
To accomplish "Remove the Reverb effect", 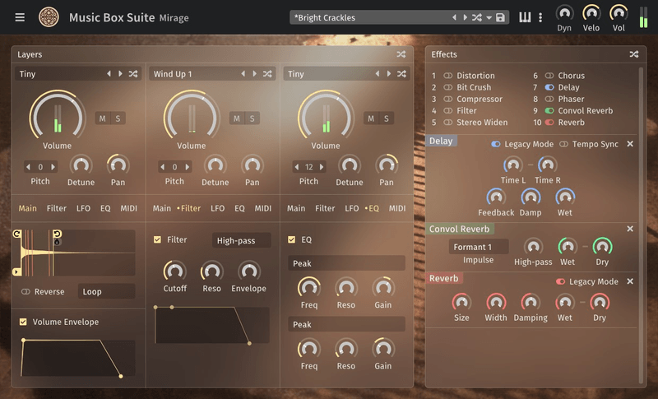I will [630, 281].
